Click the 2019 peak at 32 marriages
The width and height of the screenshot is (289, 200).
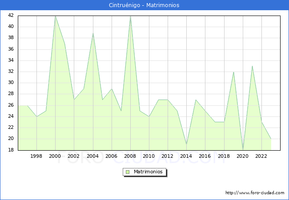(234, 72)
